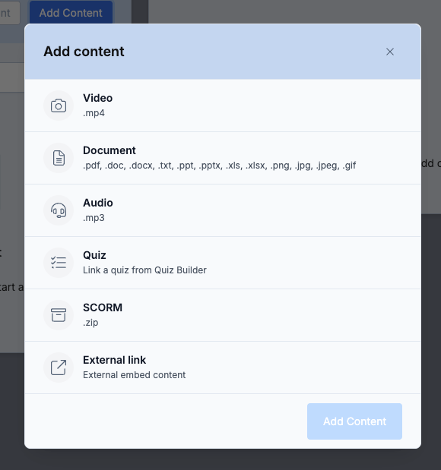Select the Quiz option label
The height and width of the screenshot is (470, 441).
pyautogui.click(x=94, y=255)
